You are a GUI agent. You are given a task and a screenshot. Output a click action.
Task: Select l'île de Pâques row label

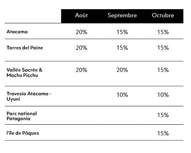click(23, 133)
